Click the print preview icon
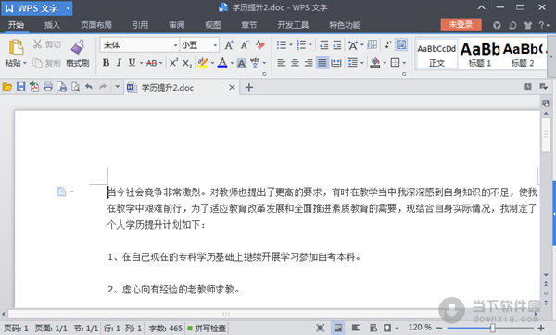This screenshot has width=556, height=335. [x=76, y=87]
